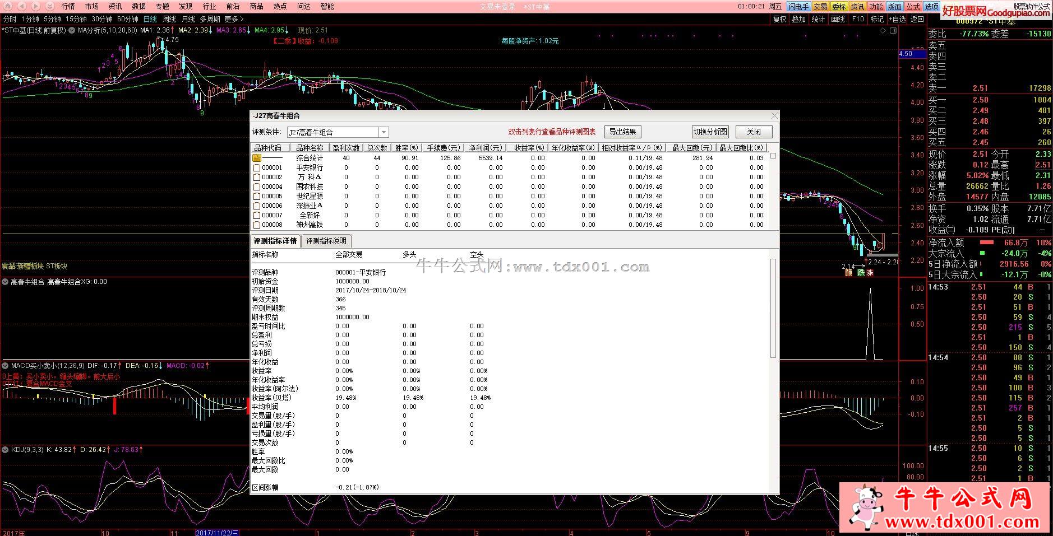1053x536 pixels.
Task: Select the 评测指标详情 tab
Action: pyautogui.click(x=275, y=241)
